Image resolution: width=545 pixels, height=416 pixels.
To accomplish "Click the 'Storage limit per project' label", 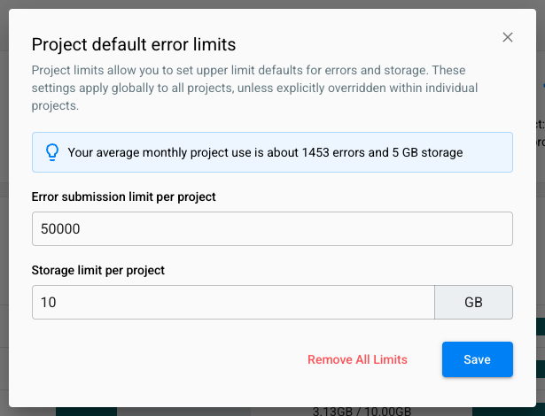I will click(x=97, y=270).
